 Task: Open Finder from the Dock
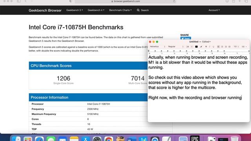16,139
